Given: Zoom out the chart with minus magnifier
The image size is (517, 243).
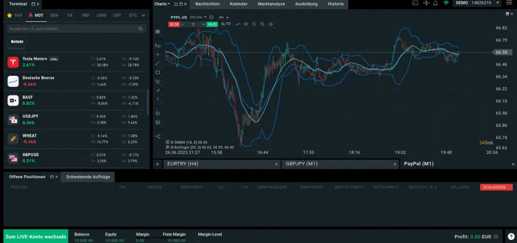Looking at the screenshot, I should click(254, 24).
